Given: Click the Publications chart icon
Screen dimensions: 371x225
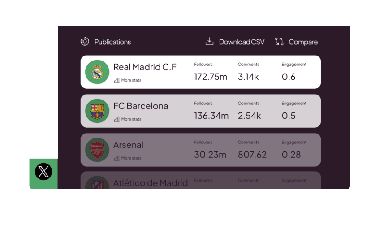Looking at the screenshot, I should click(85, 42).
